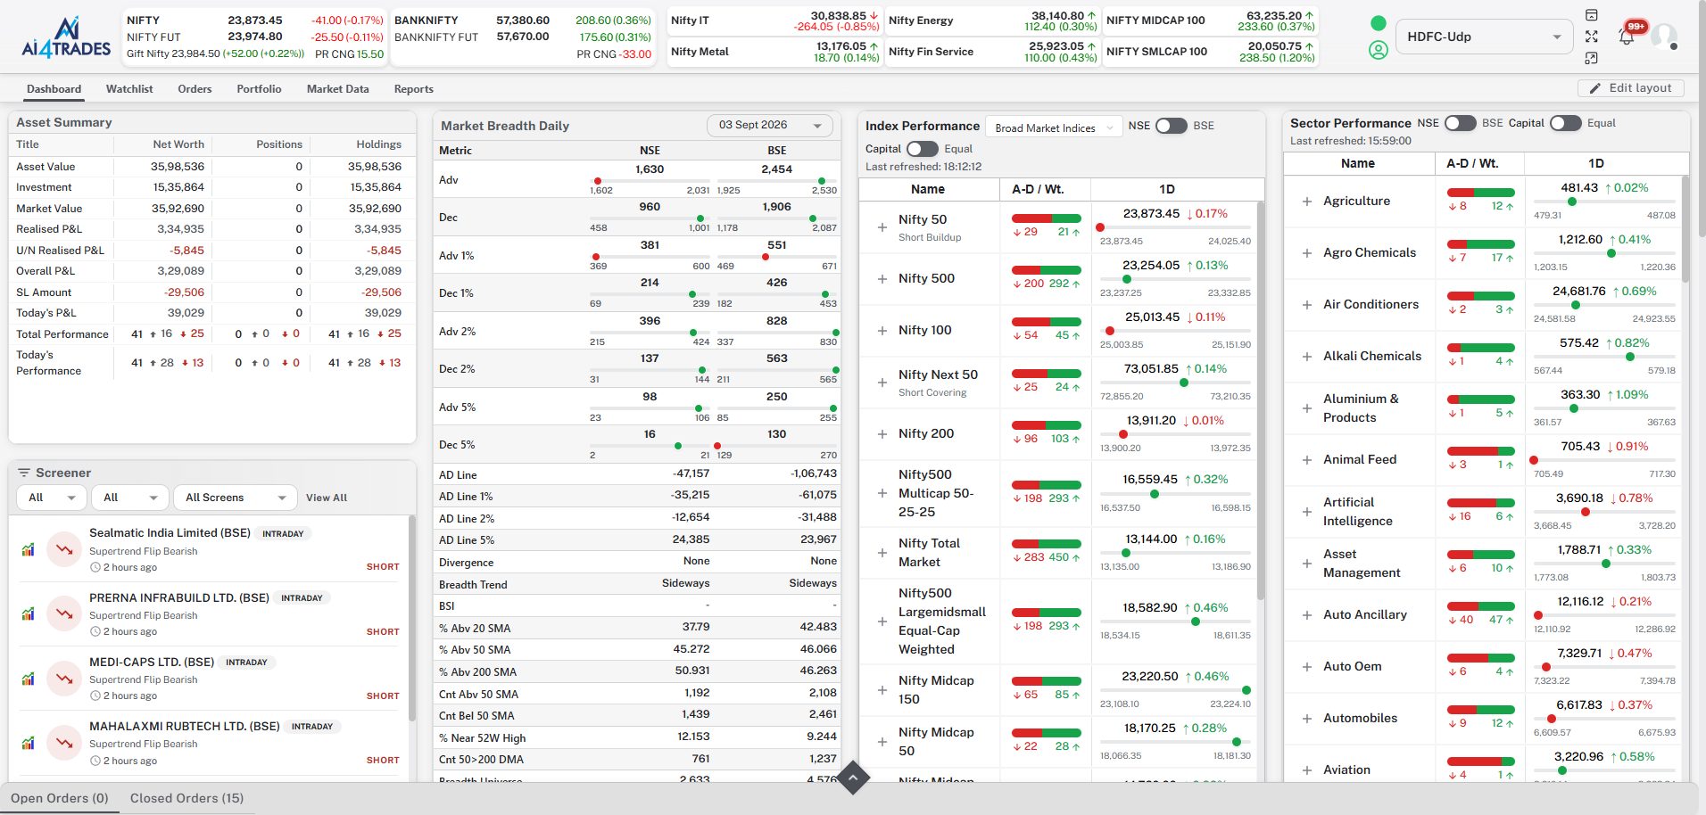Open notifications bell with 99+ badge

1627,36
